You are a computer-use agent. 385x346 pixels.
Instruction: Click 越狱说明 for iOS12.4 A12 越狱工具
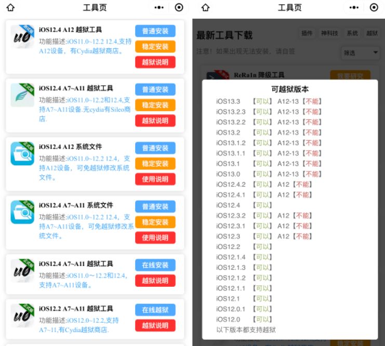155,62
